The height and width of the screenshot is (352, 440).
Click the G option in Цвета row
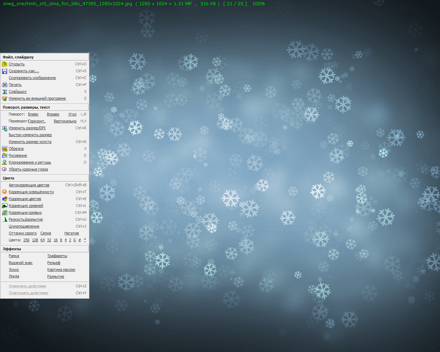tap(75, 240)
